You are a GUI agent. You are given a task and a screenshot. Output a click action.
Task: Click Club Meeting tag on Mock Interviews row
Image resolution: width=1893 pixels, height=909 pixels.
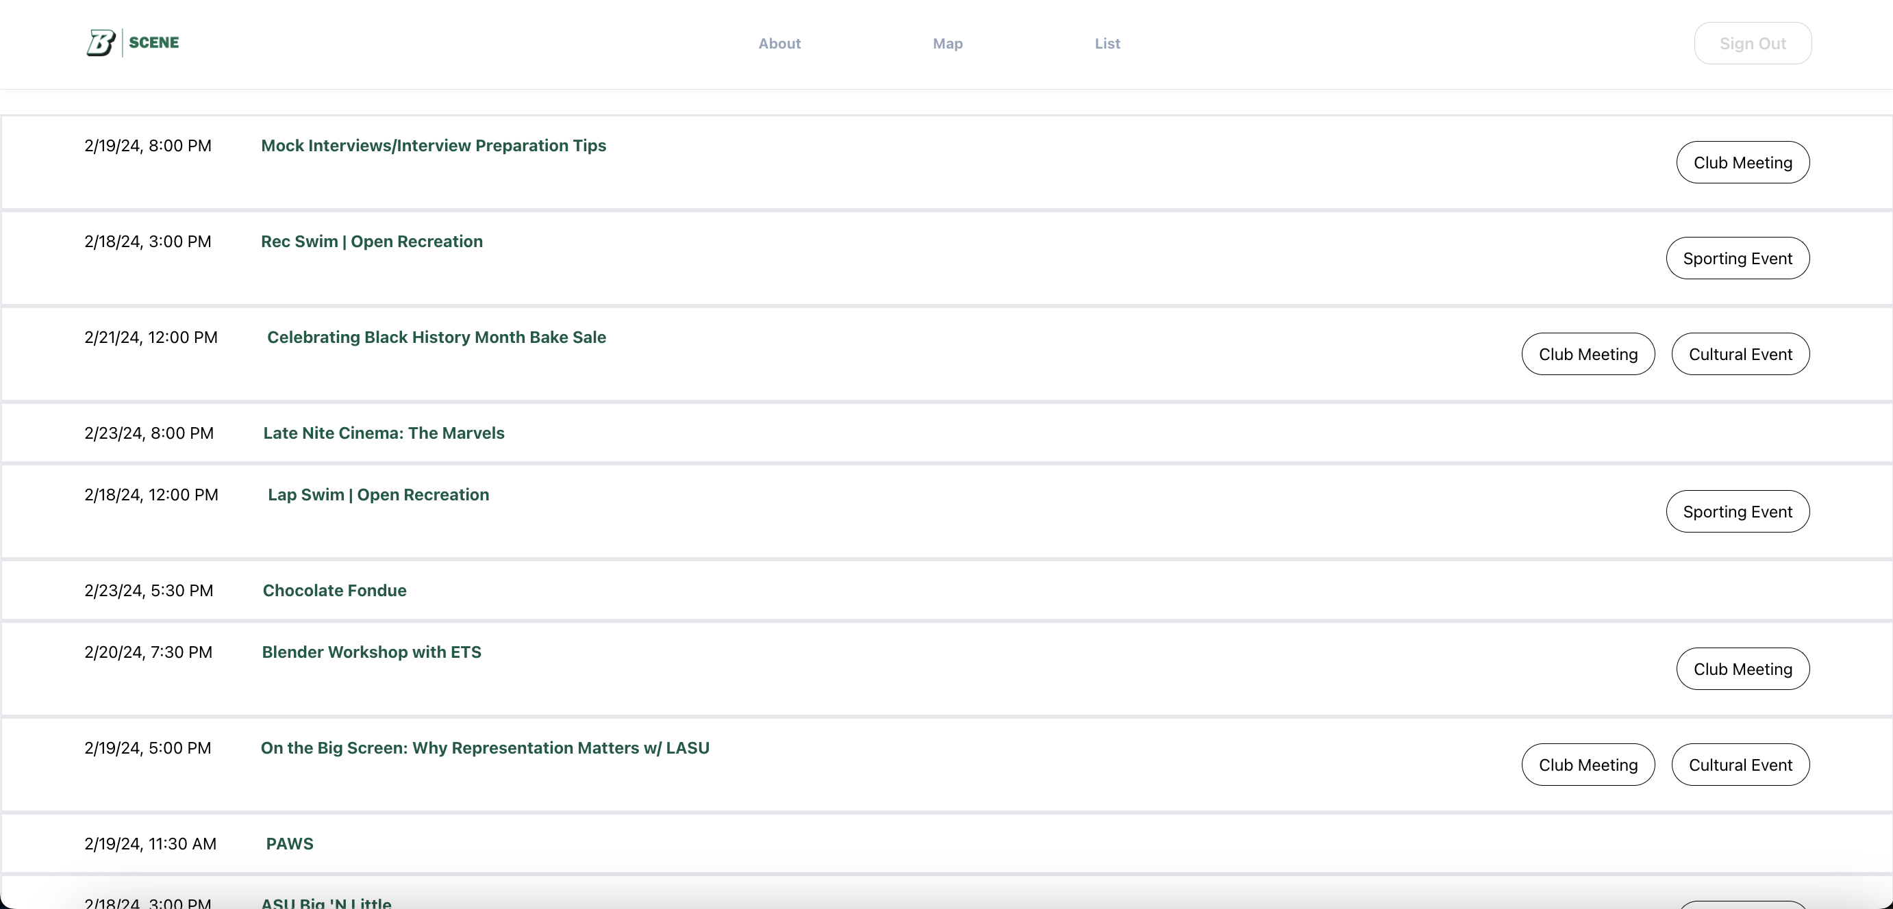(x=1742, y=162)
